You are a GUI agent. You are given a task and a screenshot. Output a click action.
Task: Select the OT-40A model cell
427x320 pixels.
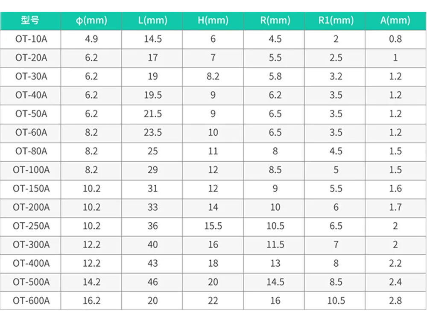pos(30,96)
